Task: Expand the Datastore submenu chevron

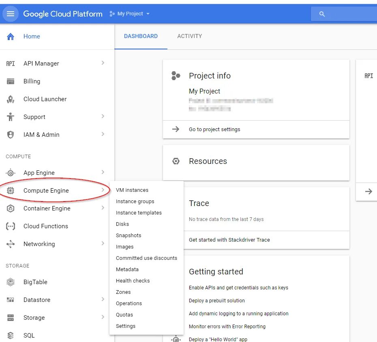Action: point(103,299)
